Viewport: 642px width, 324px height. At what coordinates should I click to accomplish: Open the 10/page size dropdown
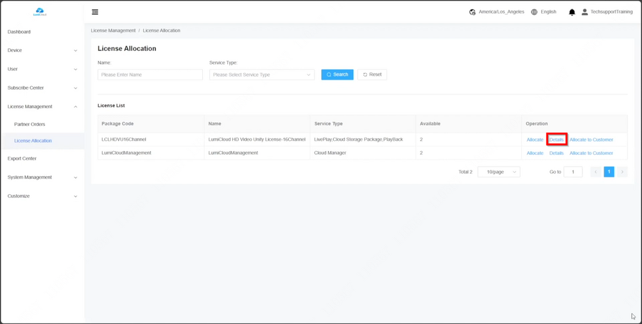(x=499, y=172)
